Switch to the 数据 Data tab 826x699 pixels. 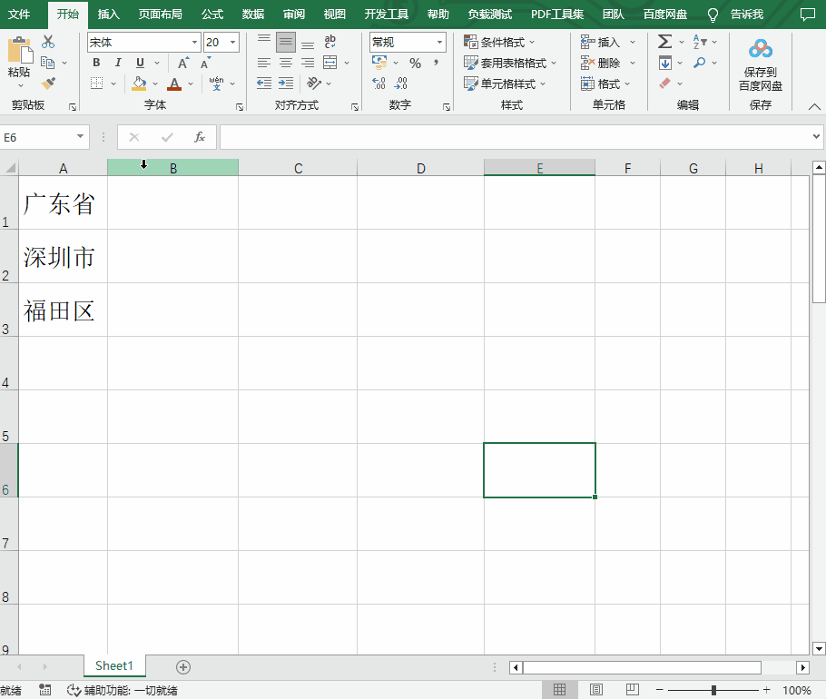tap(253, 15)
